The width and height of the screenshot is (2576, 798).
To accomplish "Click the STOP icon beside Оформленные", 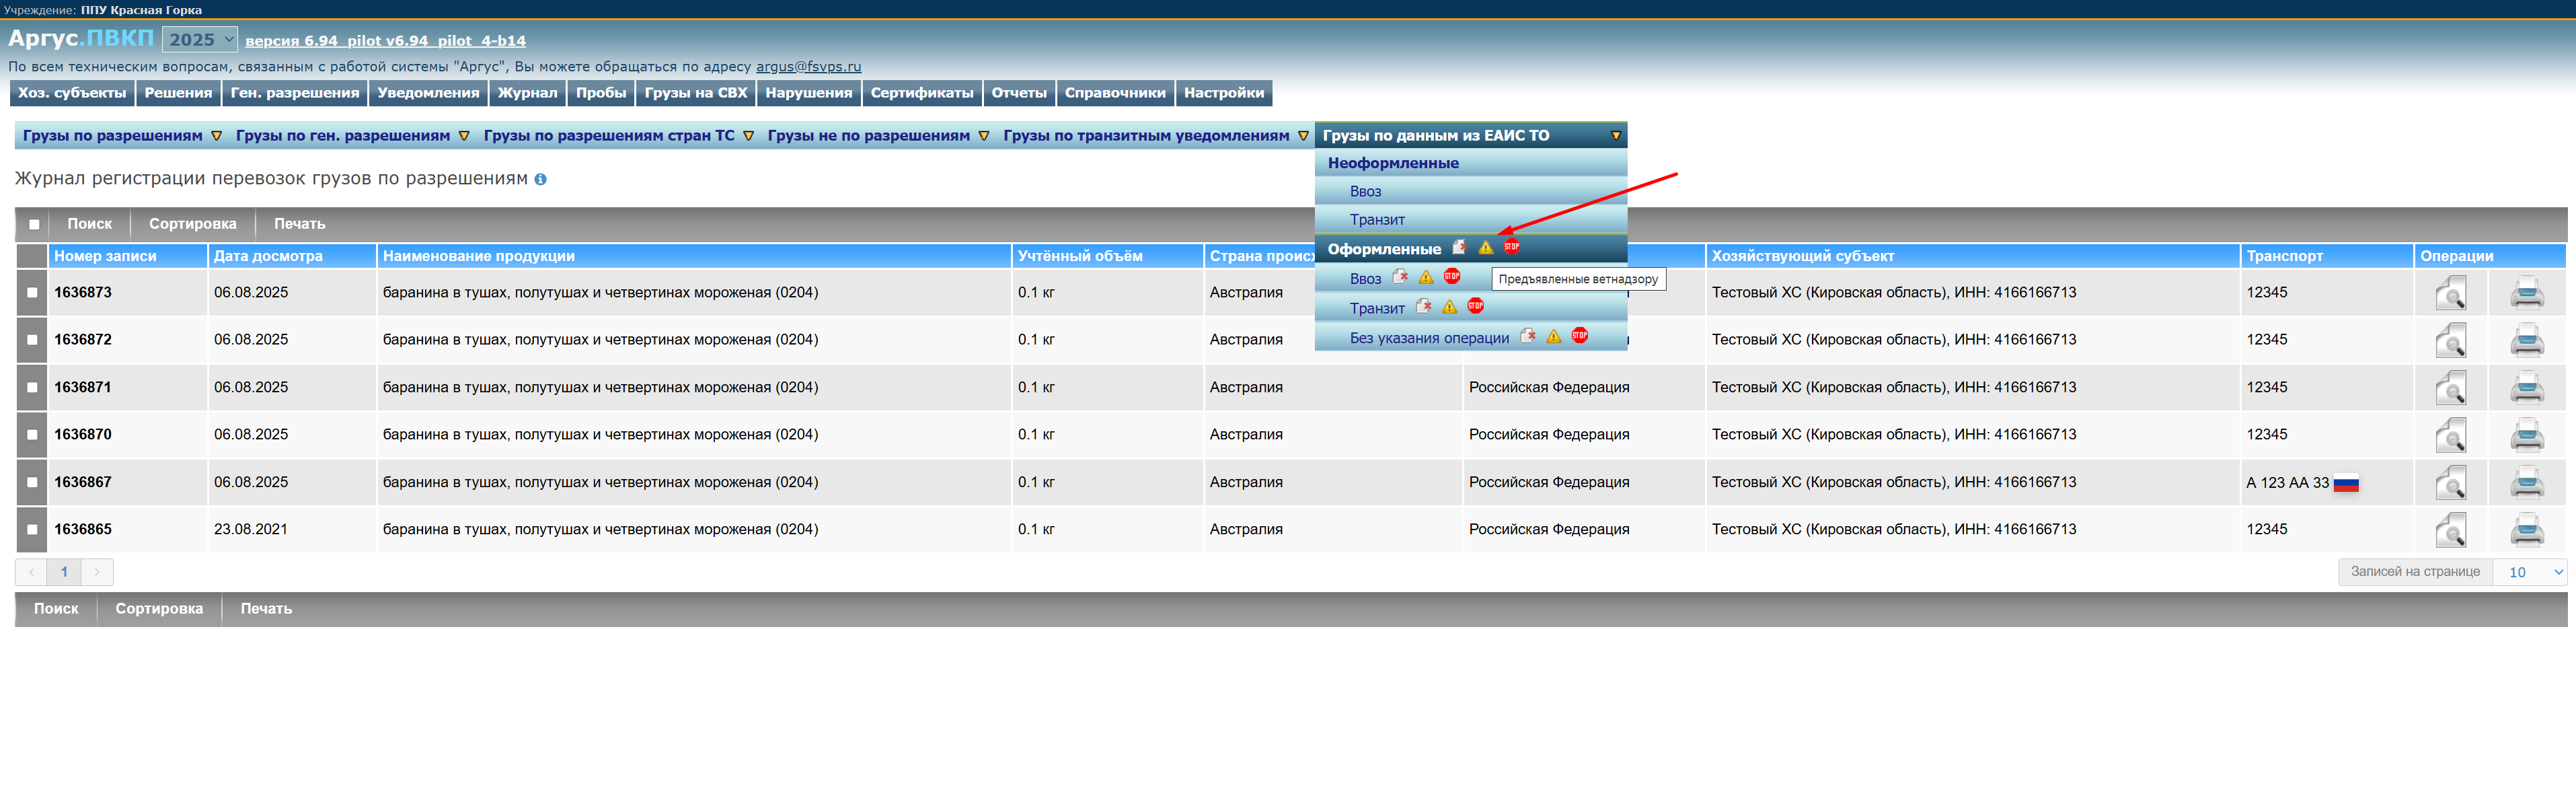I will tap(1511, 247).
